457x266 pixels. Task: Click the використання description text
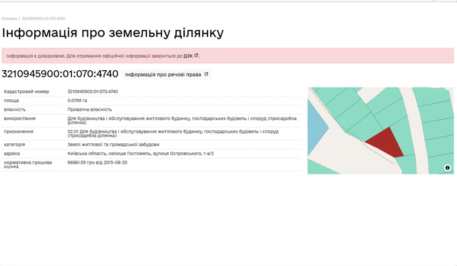(x=182, y=120)
